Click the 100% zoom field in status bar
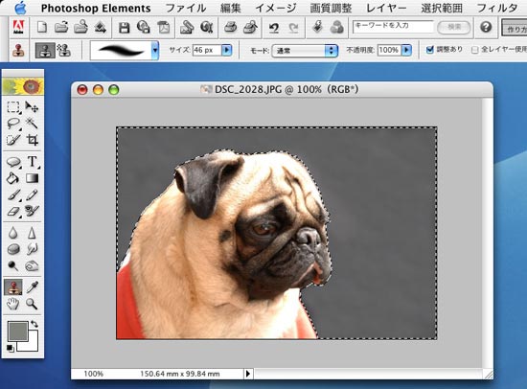 [x=94, y=374]
